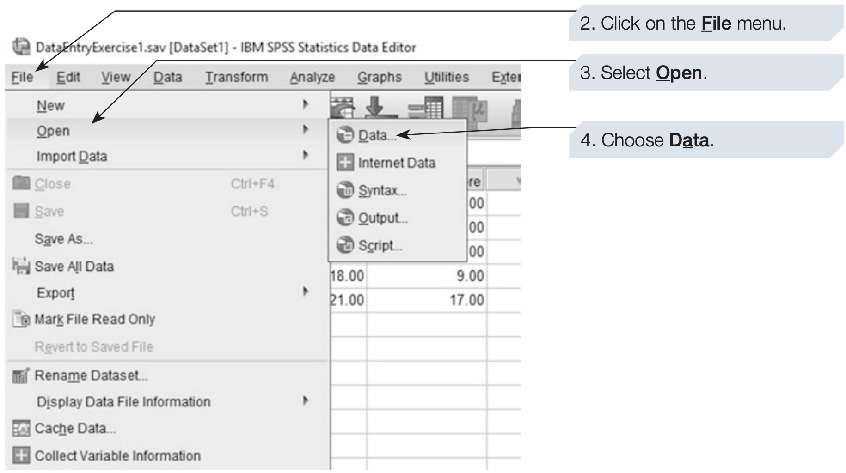
Task: Expand the Import Data submenu
Action: pyautogui.click(x=305, y=155)
